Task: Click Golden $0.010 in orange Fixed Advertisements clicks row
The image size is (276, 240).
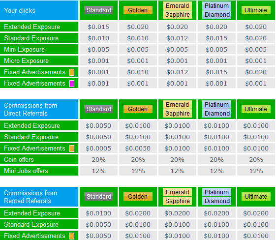Action: tap(138, 72)
